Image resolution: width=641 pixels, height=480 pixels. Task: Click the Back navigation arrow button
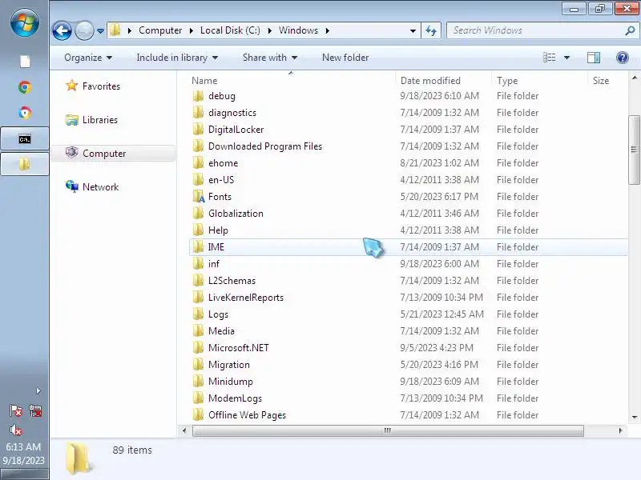62,30
